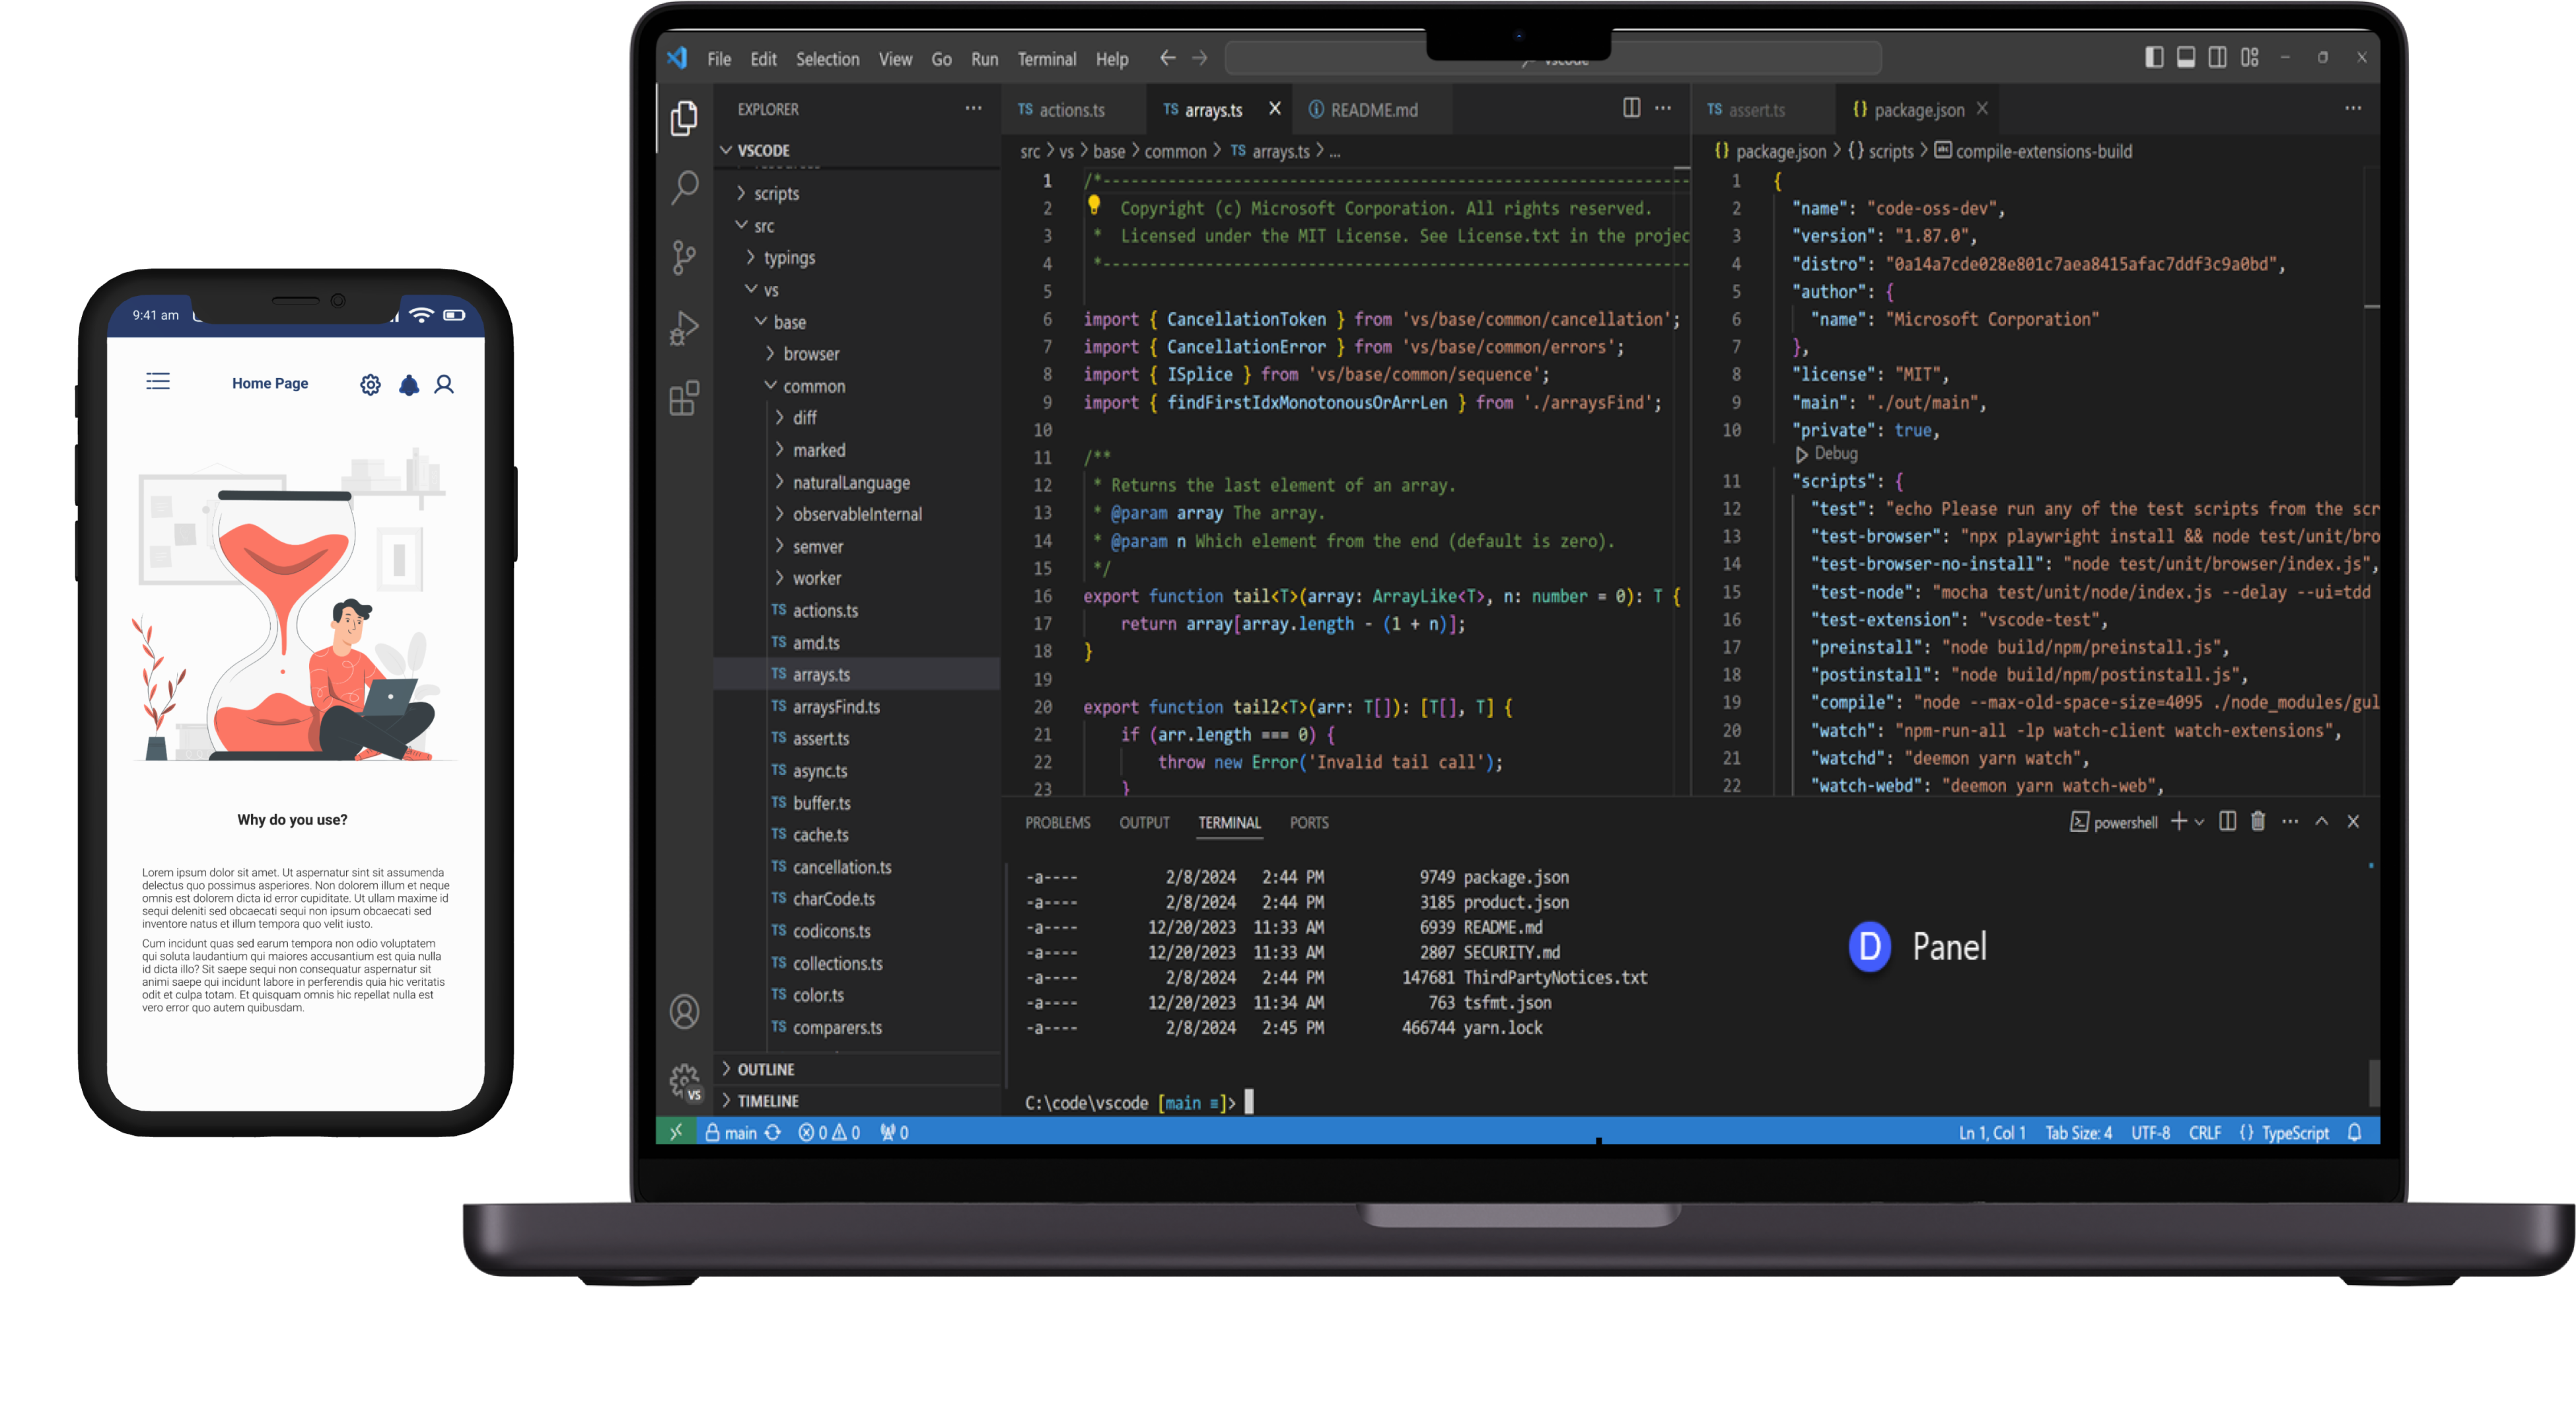The height and width of the screenshot is (1406, 2576).
Task: Open the Manage settings gear icon
Action: point(683,1081)
